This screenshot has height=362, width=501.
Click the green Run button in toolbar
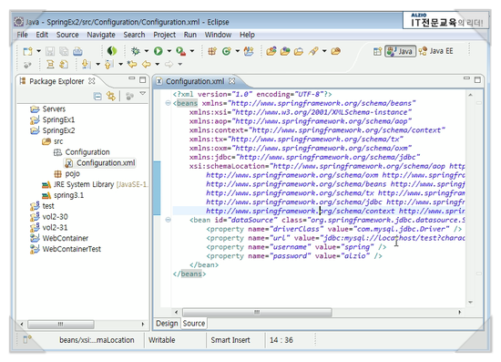coord(158,51)
